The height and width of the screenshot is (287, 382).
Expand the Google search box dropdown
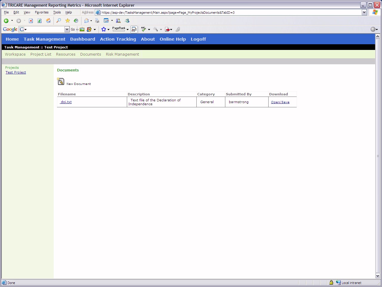[67, 29]
